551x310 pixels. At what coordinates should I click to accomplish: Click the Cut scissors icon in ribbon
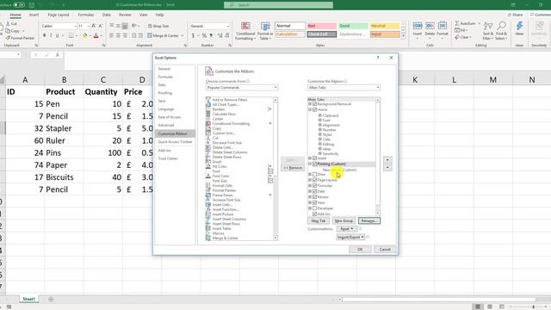click(x=8, y=23)
